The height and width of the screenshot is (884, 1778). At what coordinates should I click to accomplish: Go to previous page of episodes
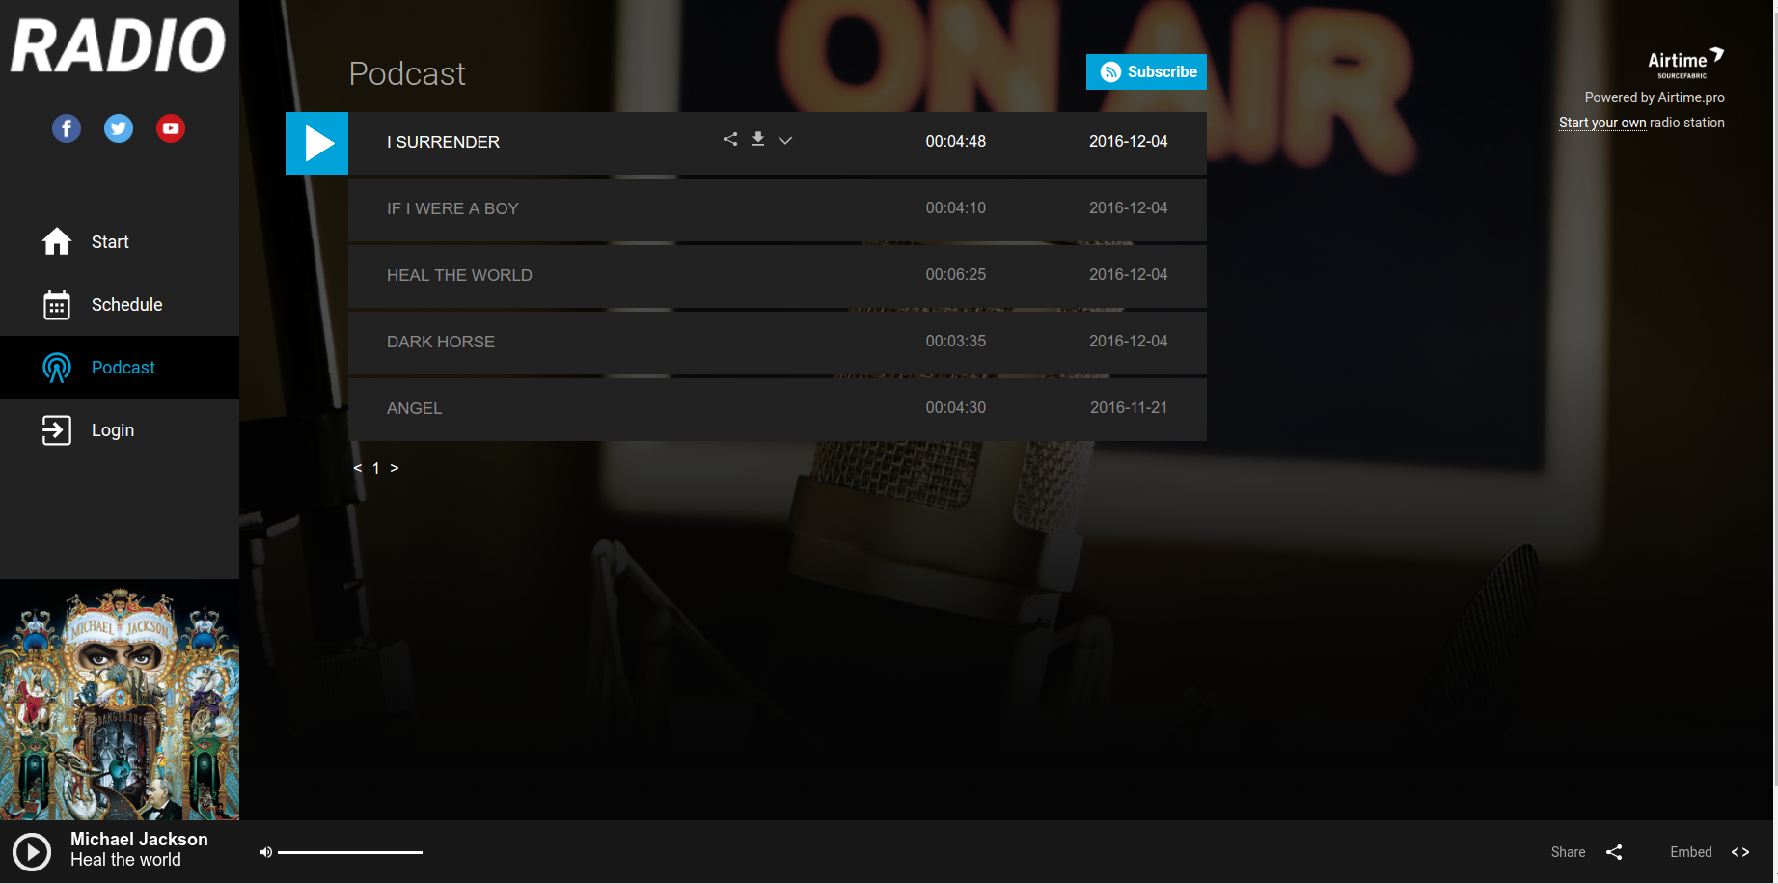[358, 468]
